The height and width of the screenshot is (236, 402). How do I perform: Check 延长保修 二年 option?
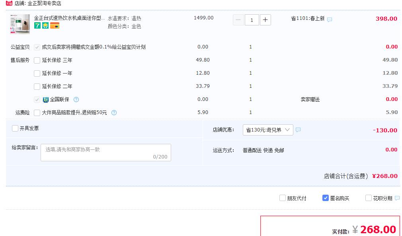(37, 87)
